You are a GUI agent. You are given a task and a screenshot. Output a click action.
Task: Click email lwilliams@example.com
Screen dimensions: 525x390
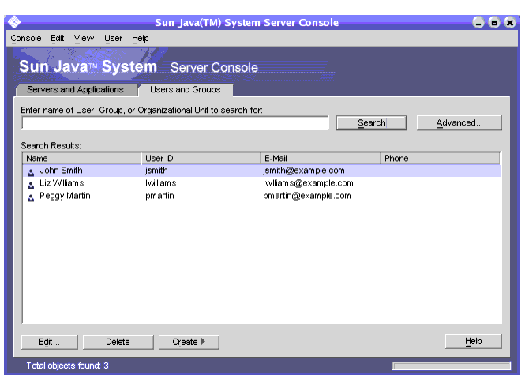pos(308,183)
